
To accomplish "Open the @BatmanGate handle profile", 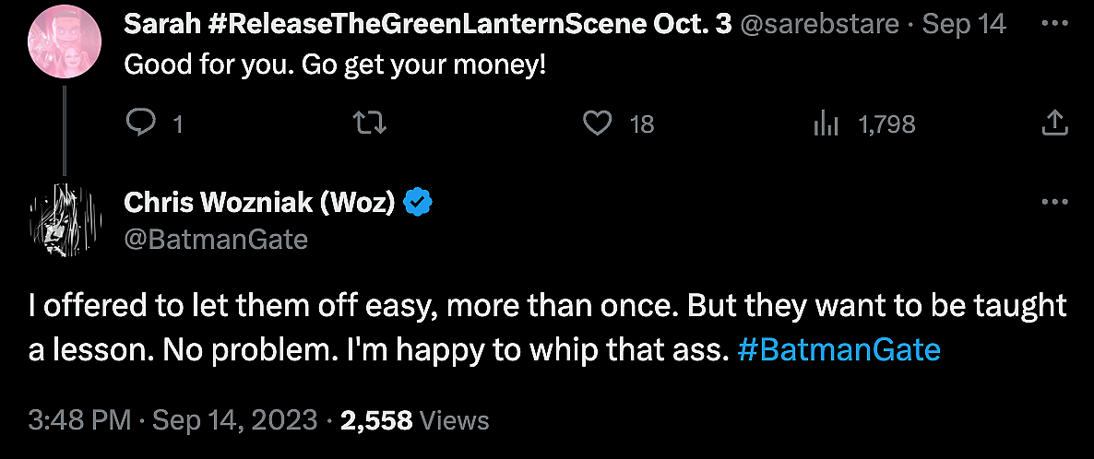I will click(216, 240).
